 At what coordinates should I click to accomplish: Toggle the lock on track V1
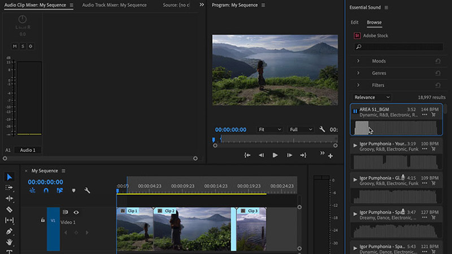coord(42,220)
